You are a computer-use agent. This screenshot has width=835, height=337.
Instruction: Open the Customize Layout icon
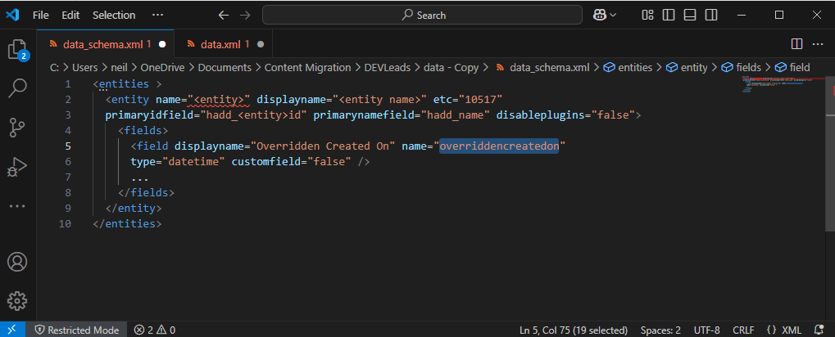coord(648,15)
